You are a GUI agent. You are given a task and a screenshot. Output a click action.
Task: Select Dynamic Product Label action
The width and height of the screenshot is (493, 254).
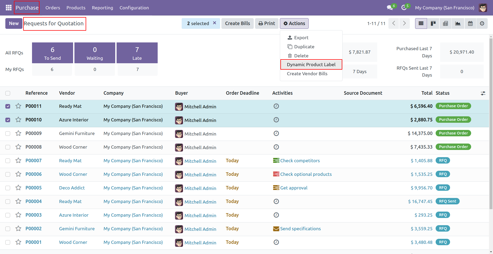pos(311,65)
